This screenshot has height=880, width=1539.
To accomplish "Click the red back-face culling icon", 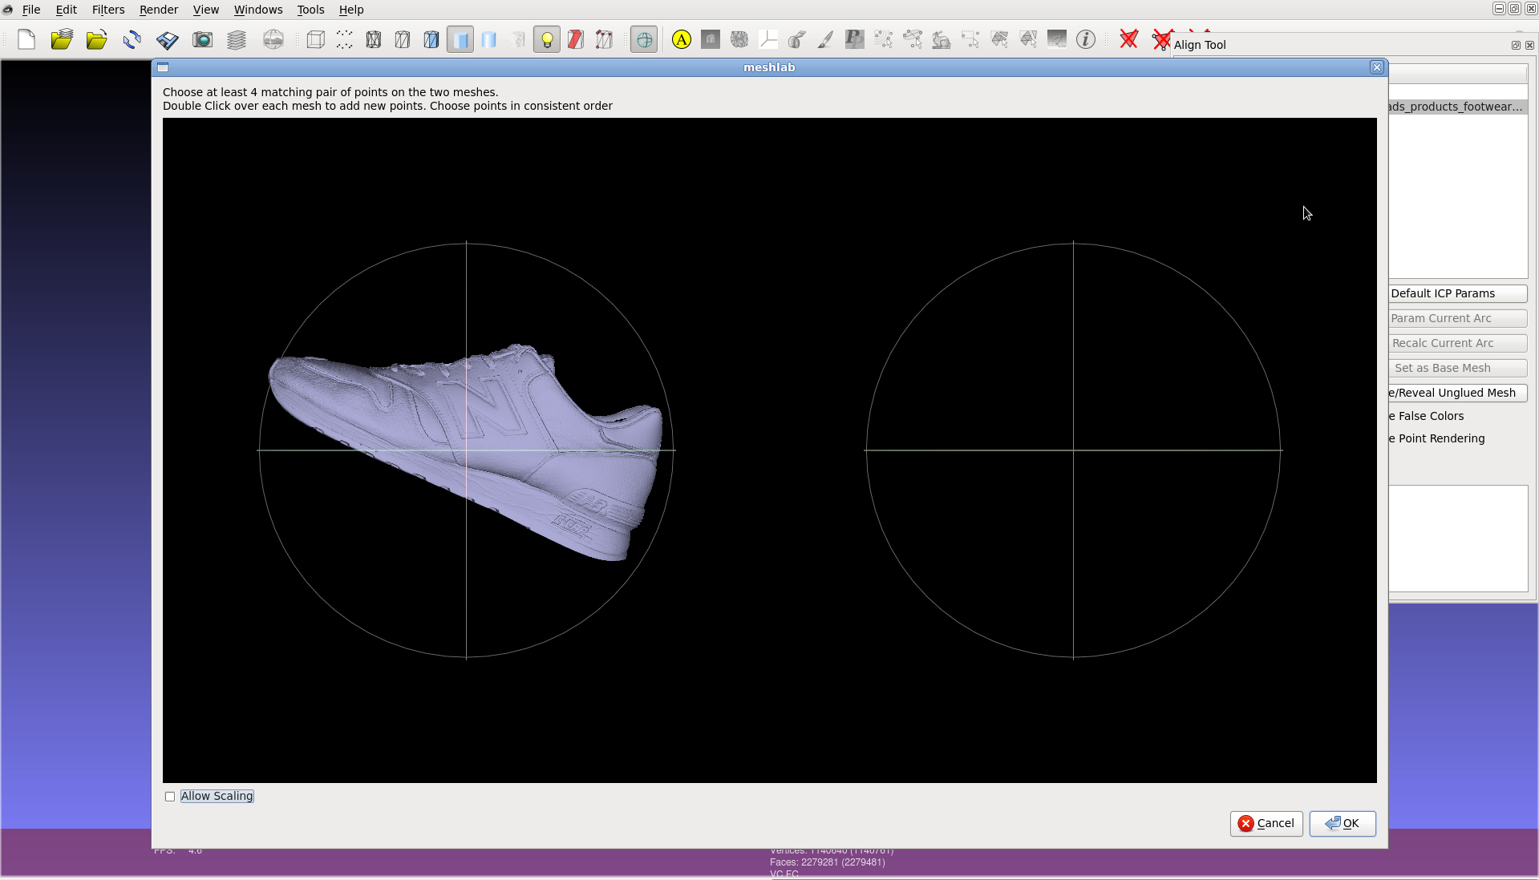I will pyautogui.click(x=576, y=39).
